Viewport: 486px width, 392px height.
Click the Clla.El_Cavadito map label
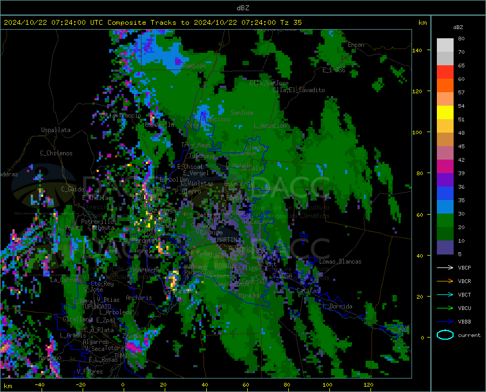click(299, 90)
